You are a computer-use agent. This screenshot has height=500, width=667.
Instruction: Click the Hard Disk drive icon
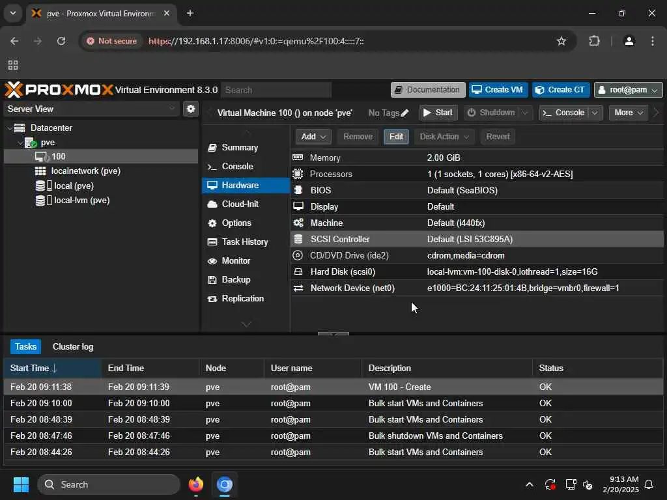click(x=298, y=271)
